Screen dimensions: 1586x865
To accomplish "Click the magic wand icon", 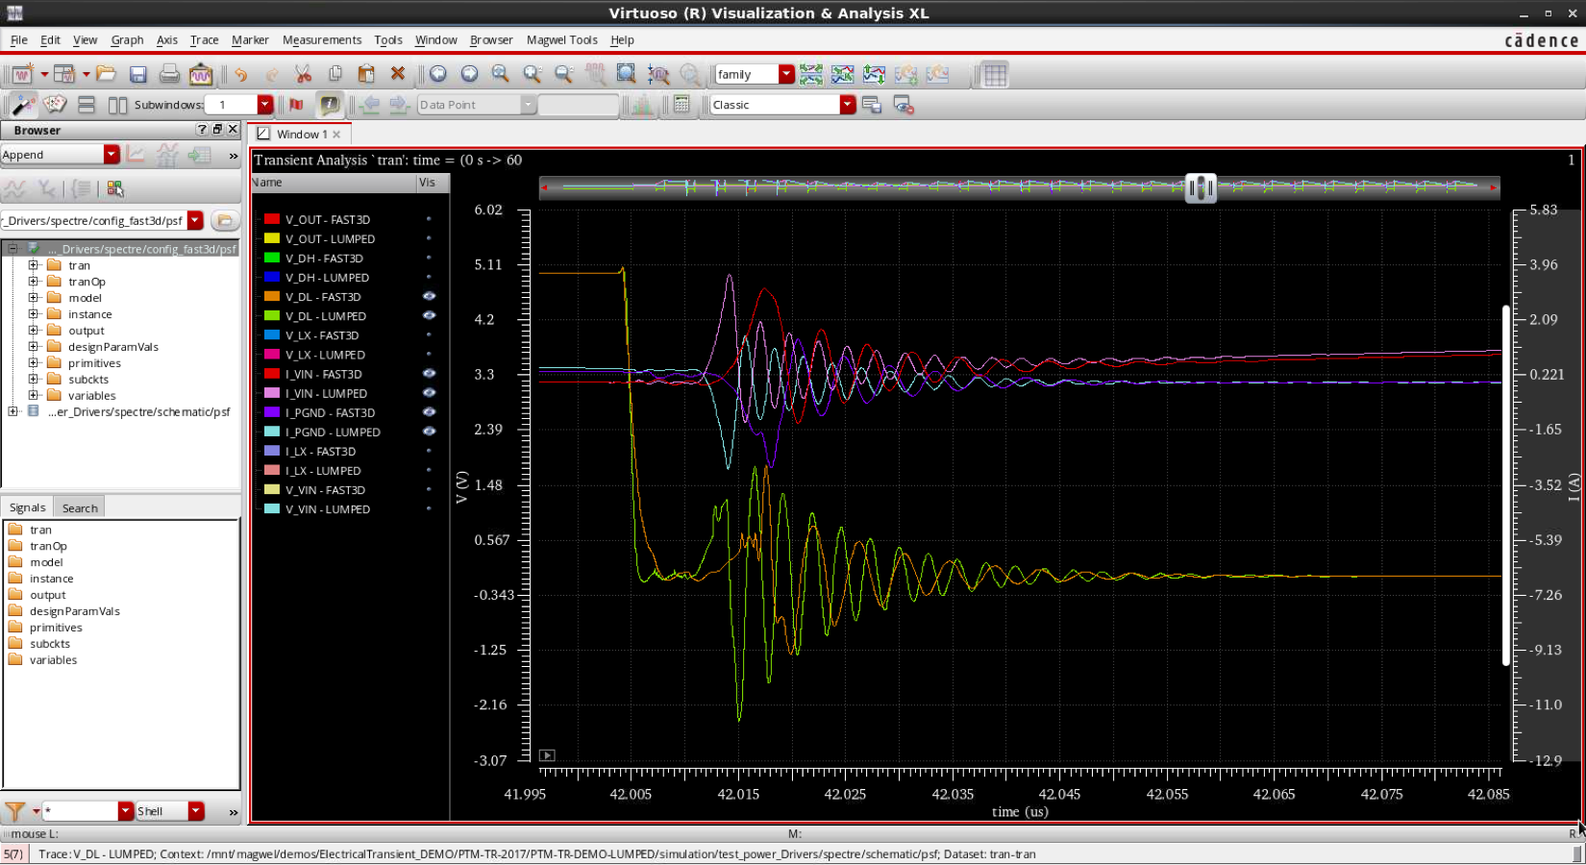I will pyautogui.click(x=23, y=105).
